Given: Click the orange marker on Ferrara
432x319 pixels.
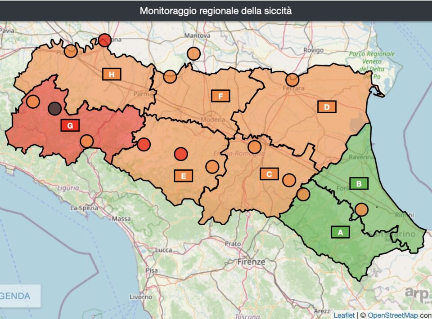Looking at the screenshot, I should pos(292,80).
